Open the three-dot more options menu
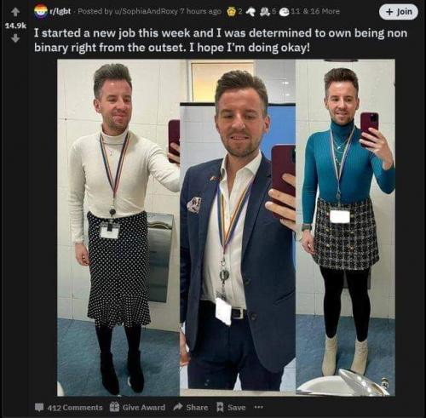This screenshot has width=426, height=418. coord(258,407)
